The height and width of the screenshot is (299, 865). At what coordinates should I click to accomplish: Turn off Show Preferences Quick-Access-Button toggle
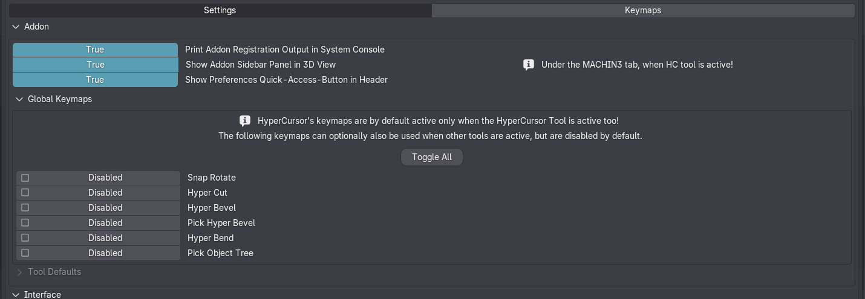[x=95, y=80]
